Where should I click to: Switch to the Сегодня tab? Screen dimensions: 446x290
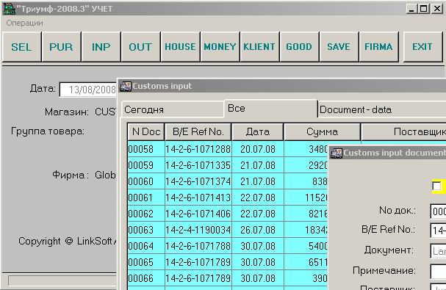pos(173,109)
